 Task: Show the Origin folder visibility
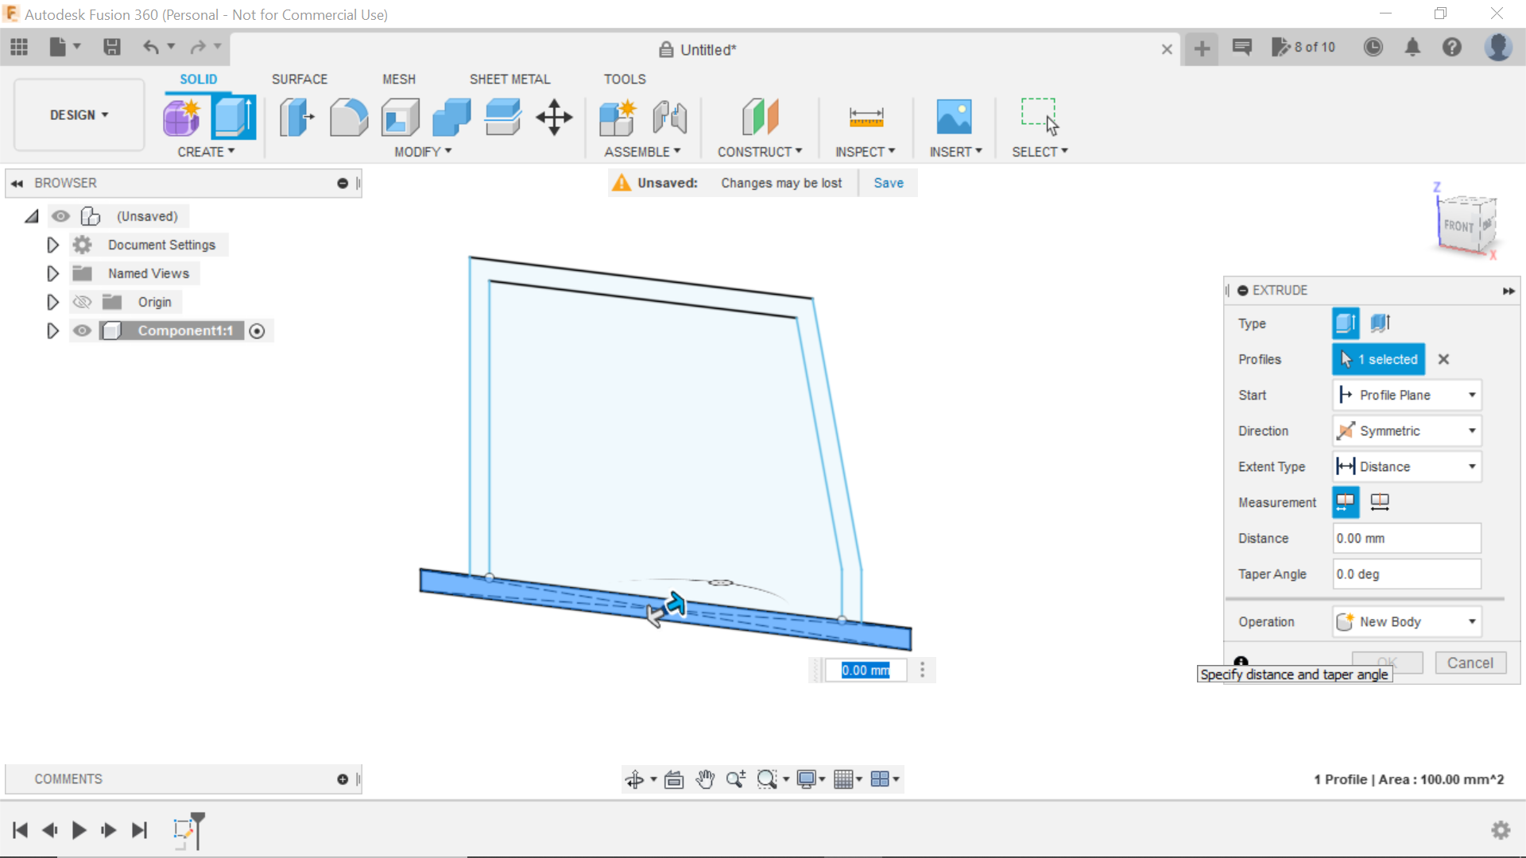(82, 302)
